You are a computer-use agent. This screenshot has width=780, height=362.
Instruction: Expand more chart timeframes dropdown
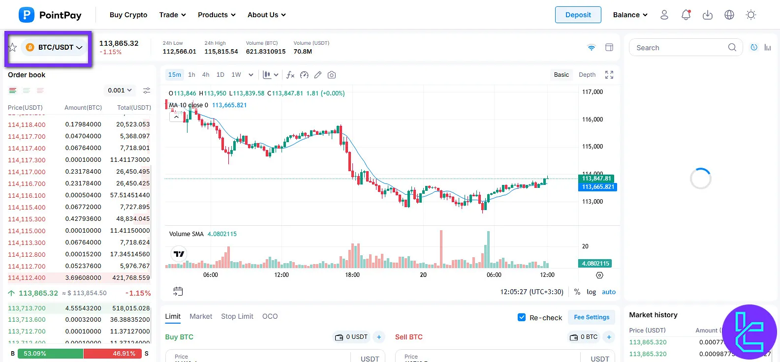coord(251,75)
